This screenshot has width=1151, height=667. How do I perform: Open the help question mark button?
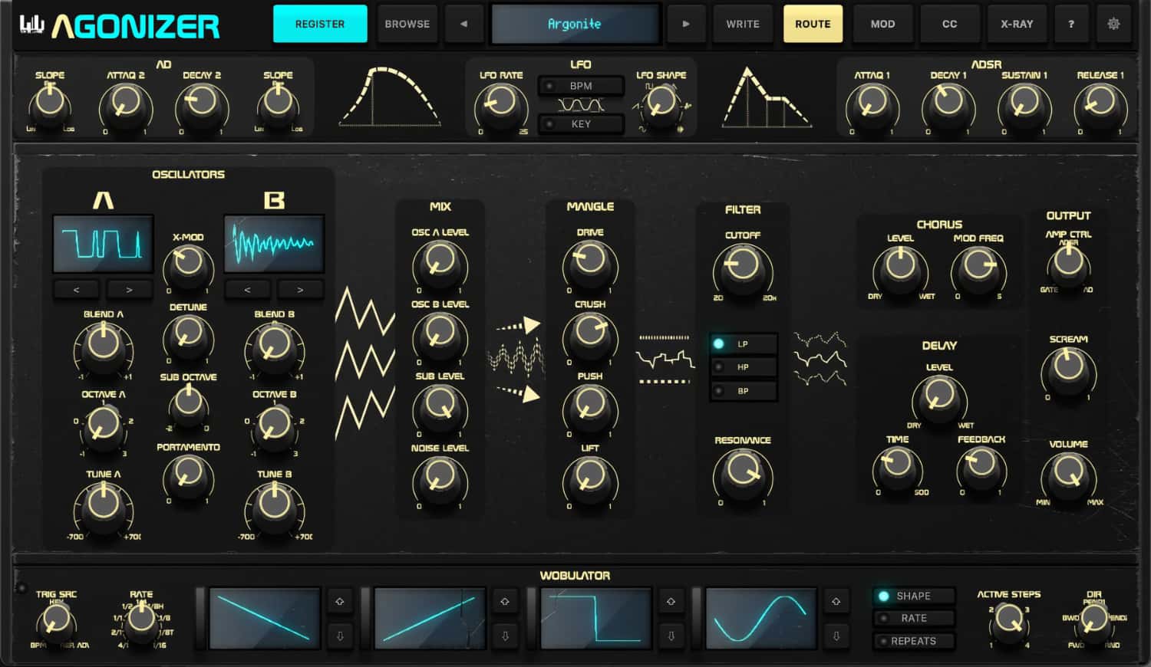1071,24
